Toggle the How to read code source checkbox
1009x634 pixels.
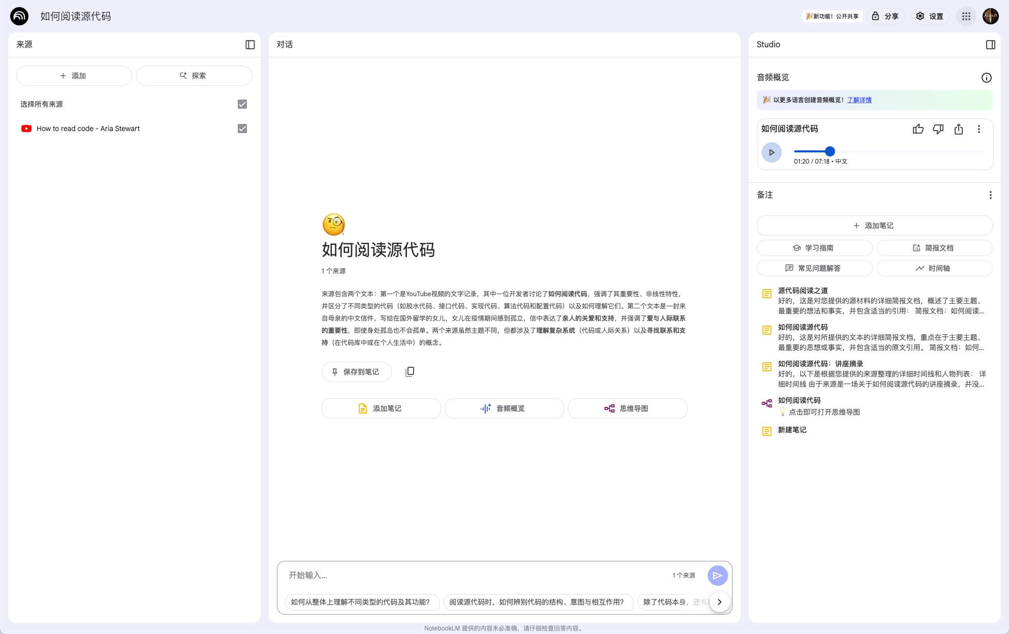coord(242,129)
